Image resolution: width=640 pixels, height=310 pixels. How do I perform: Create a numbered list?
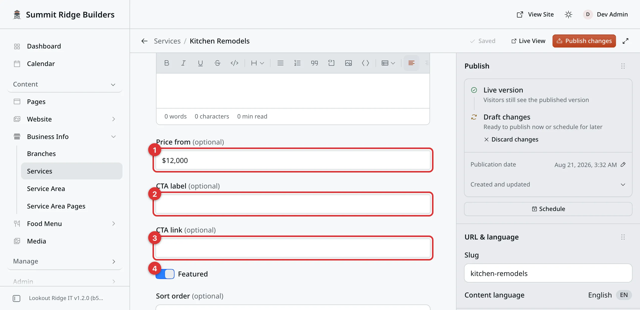tap(297, 63)
